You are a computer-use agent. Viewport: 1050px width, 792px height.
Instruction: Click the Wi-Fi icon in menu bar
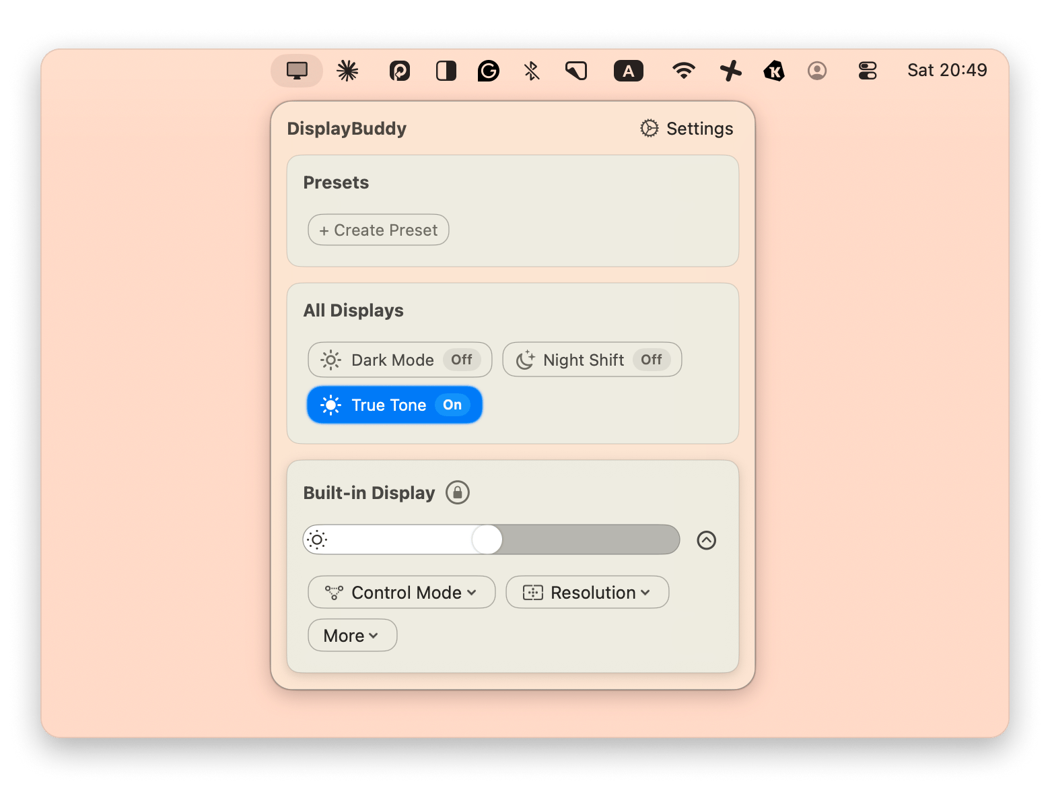pyautogui.click(x=684, y=71)
